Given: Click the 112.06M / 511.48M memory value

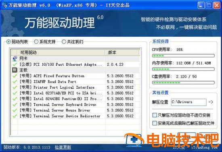Looking at the screenshot, I should coord(193,63).
